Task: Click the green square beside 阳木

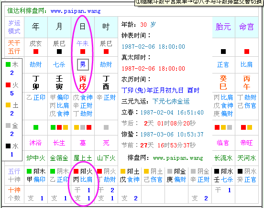Action: pos(29,171)
